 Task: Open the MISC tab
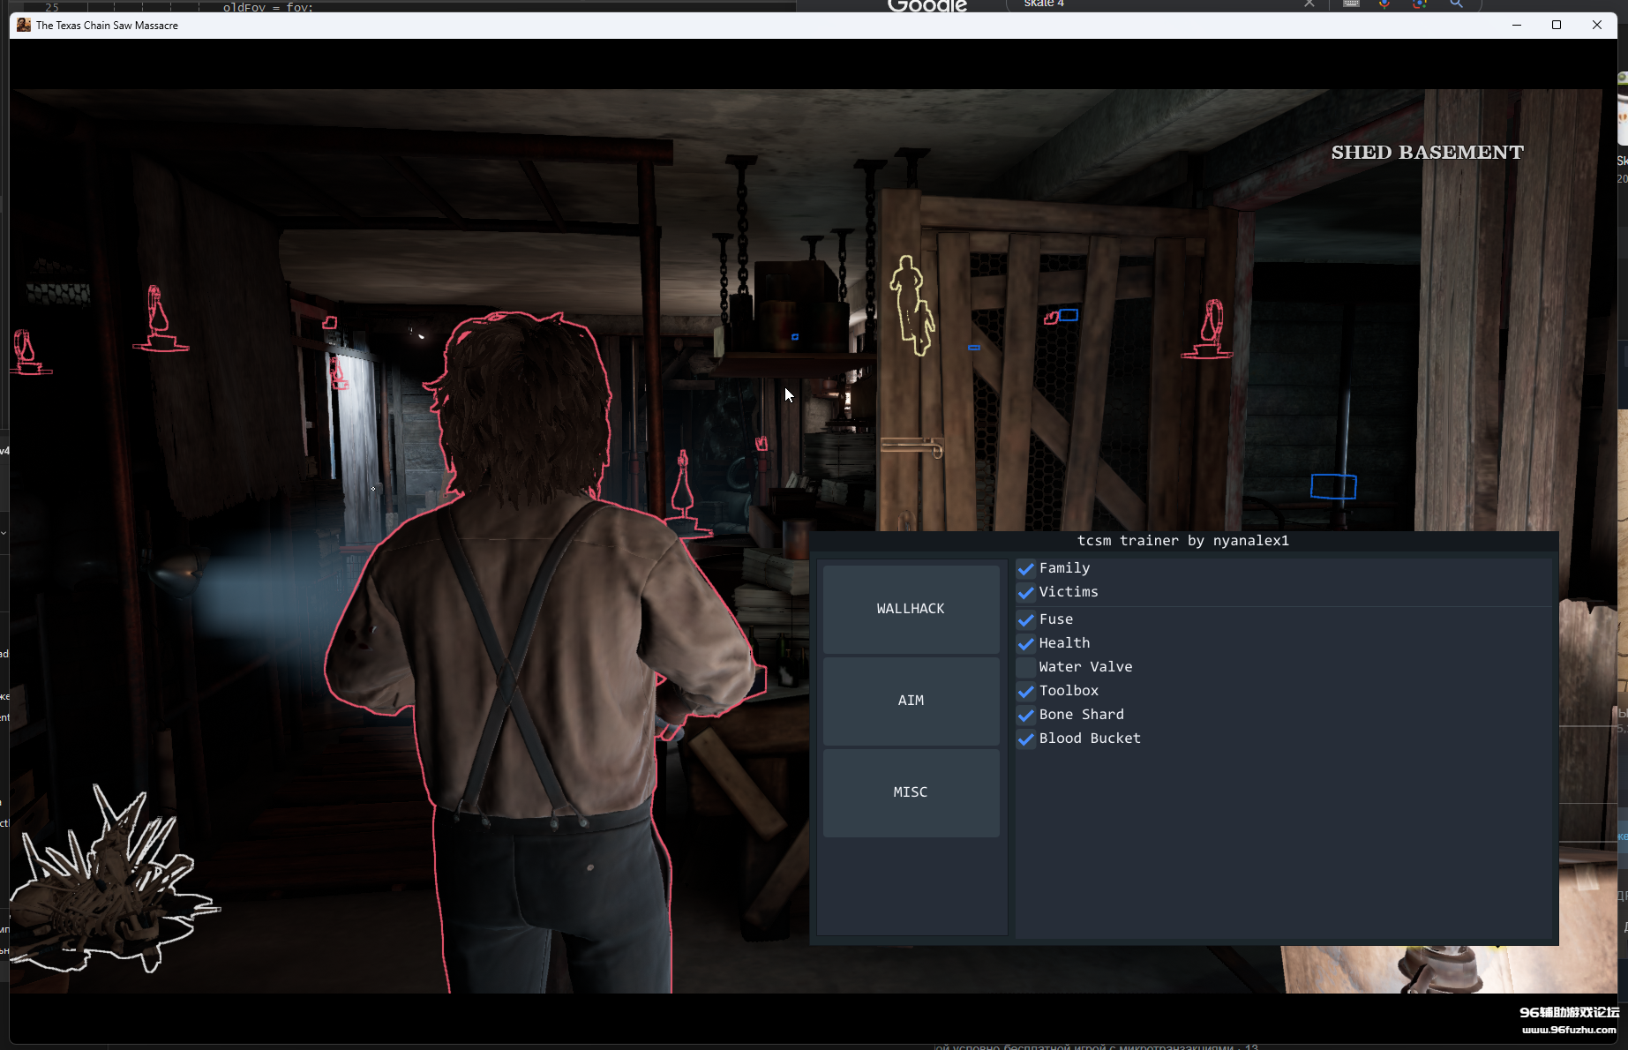911,792
